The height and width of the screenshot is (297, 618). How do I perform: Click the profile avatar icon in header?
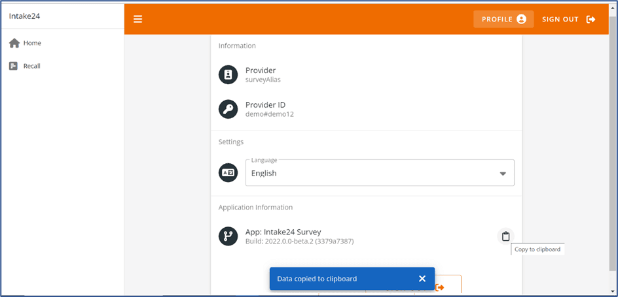coord(521,19)
